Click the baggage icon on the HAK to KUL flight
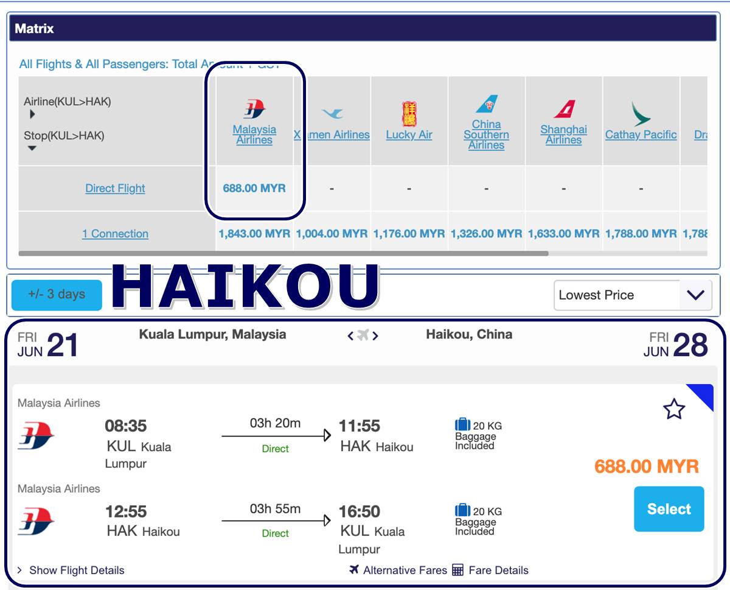 click(462, 510)
